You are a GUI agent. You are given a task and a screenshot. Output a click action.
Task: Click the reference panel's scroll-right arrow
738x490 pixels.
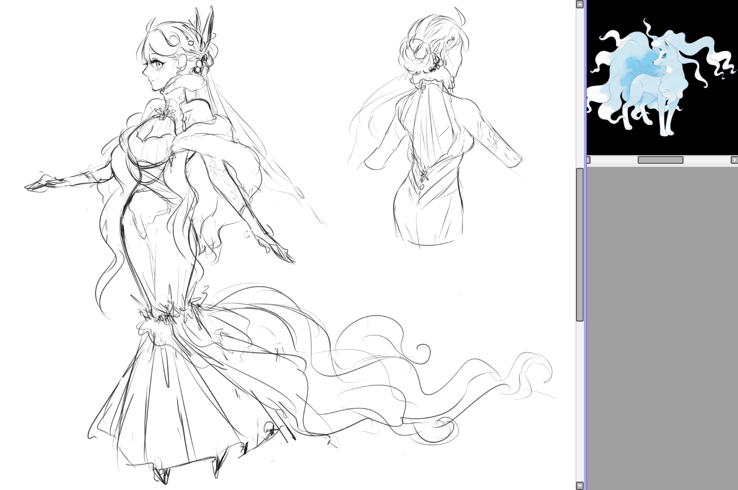[x=734, y=160]
